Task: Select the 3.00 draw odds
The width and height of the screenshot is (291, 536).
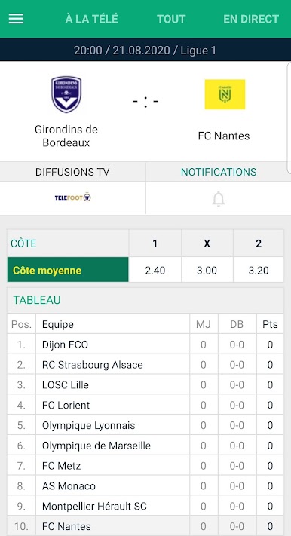Action: point(207,271)
